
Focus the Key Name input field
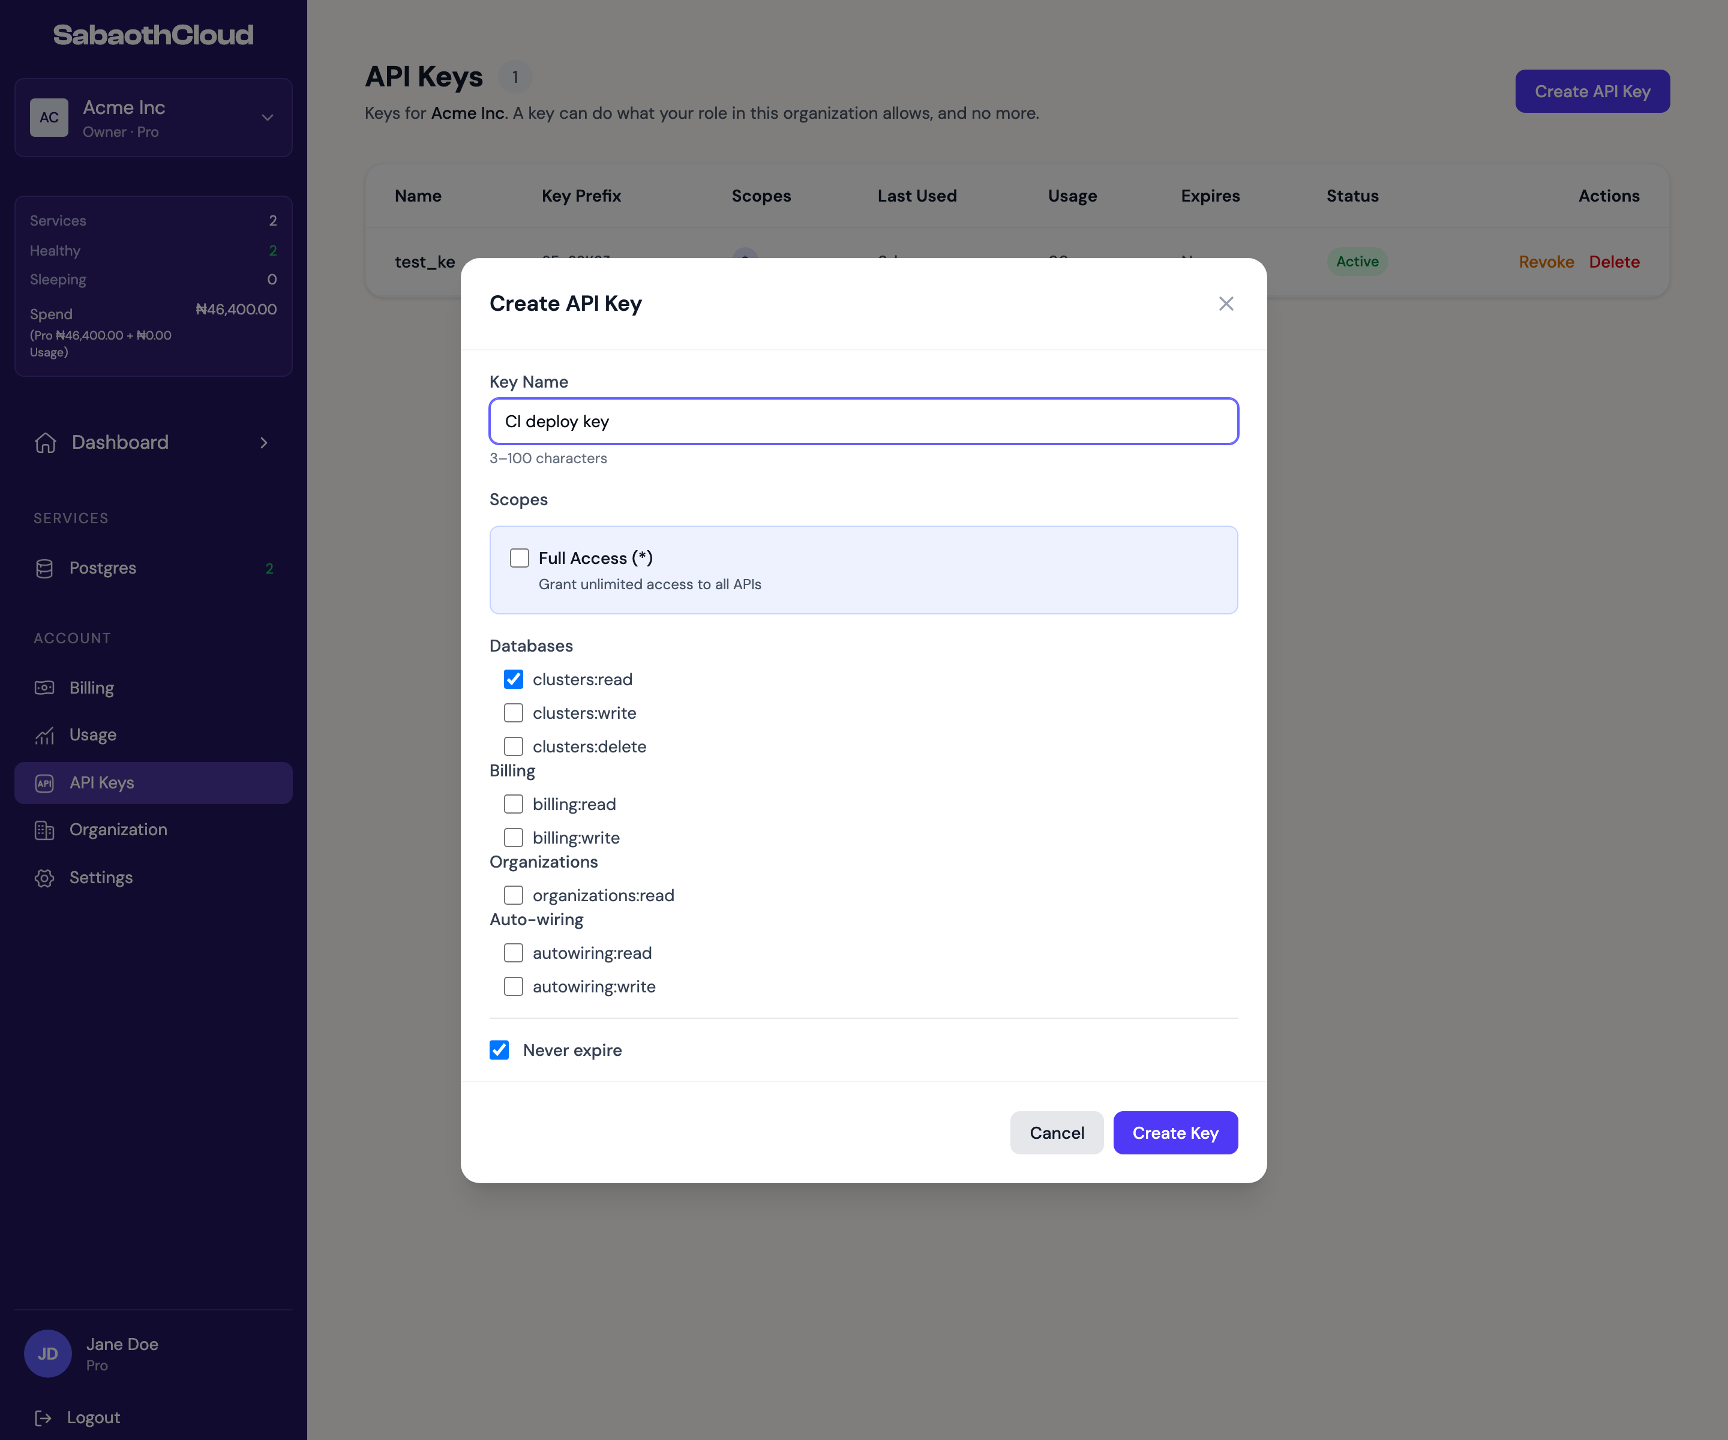point(863,421)
